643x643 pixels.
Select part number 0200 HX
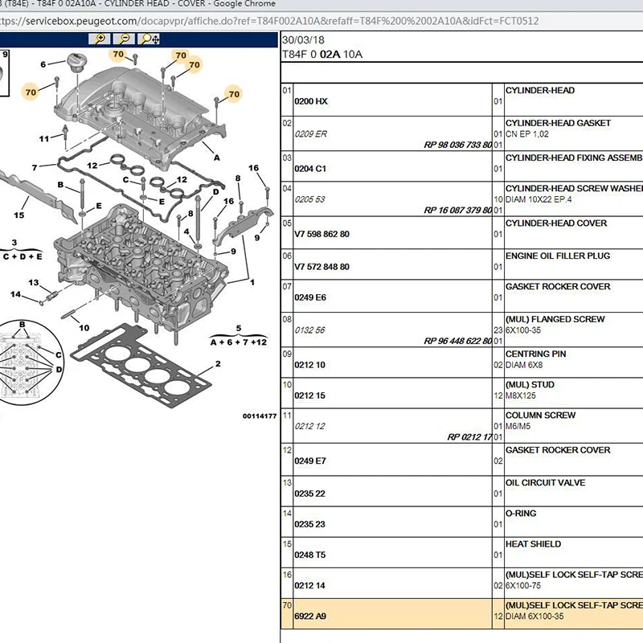[311, 101]
